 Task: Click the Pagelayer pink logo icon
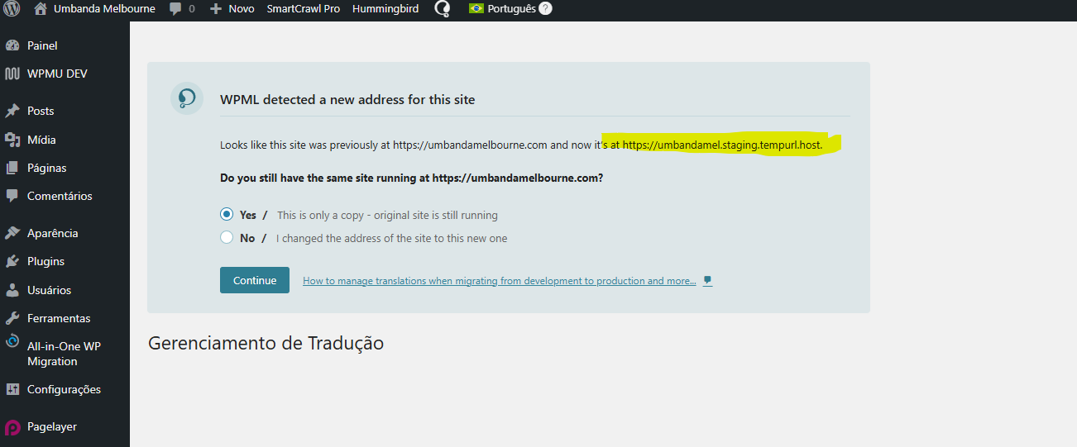pyautogui.click(x=12, y=427)
